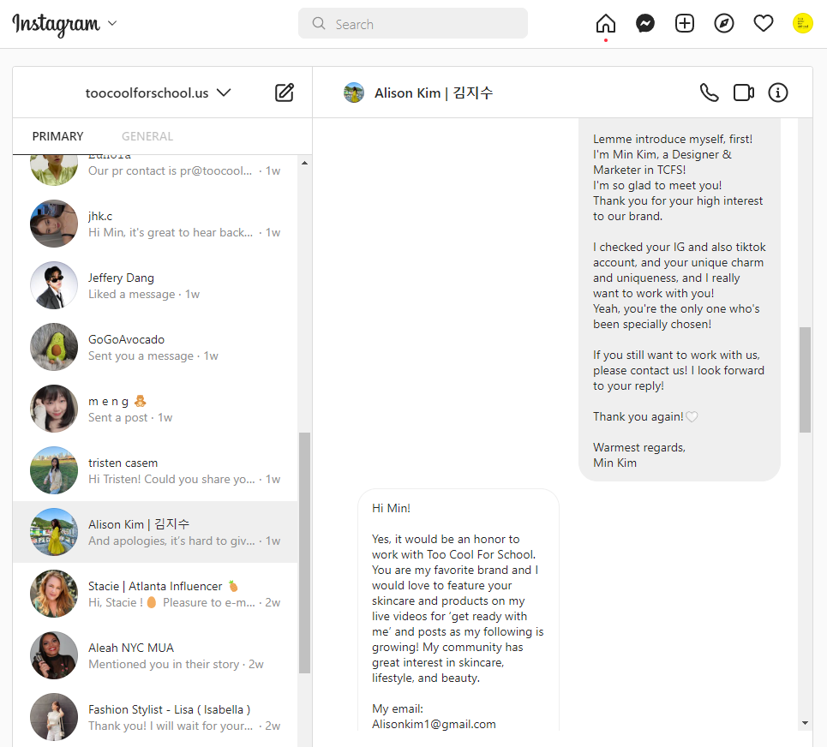
Task: Click 'Liked a message' preview text
Action: point(131,294)
